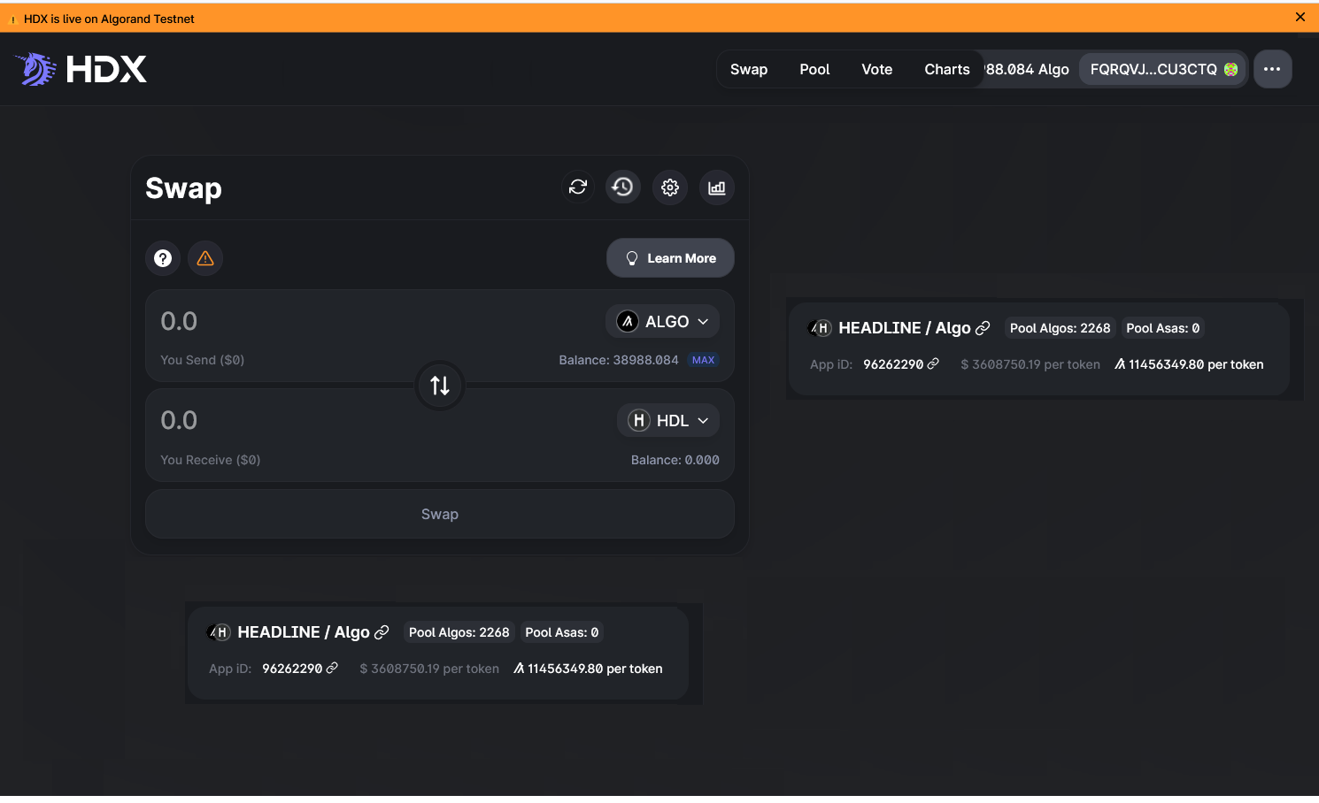Screen dimensions: 1319x803
Task: Open the Vote tab
Action: pos(877,69)
